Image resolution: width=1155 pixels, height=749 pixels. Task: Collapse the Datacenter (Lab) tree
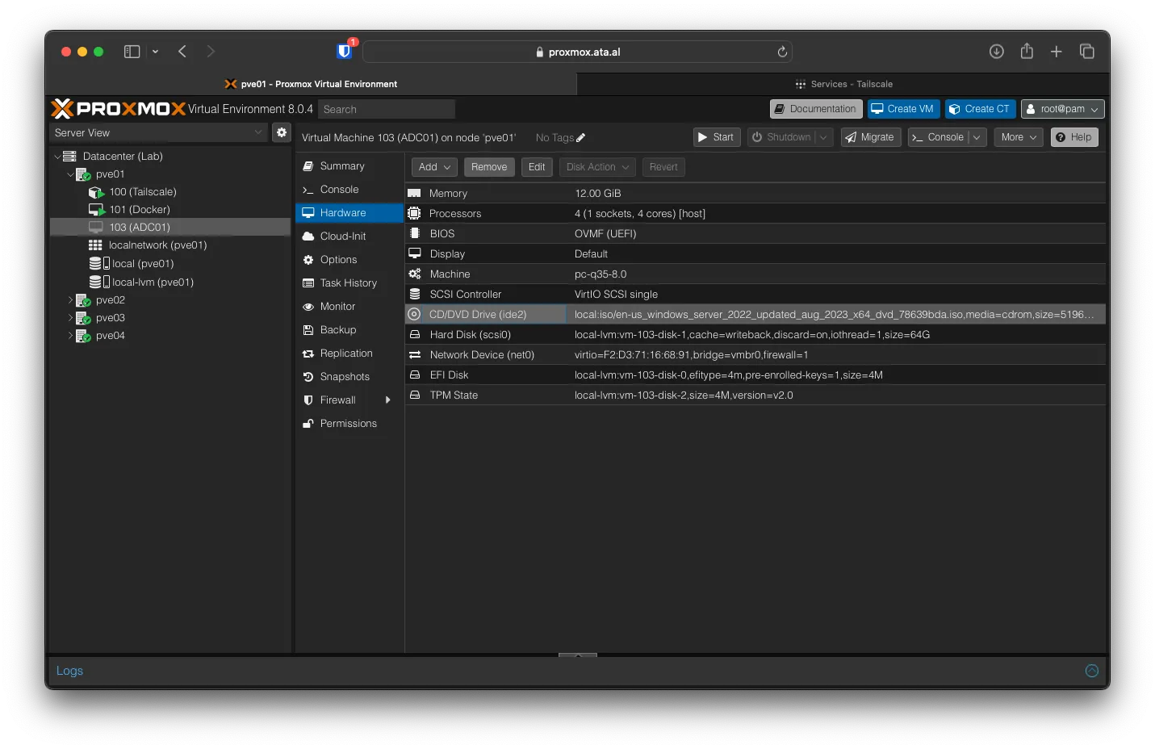(x=57, y=157)
